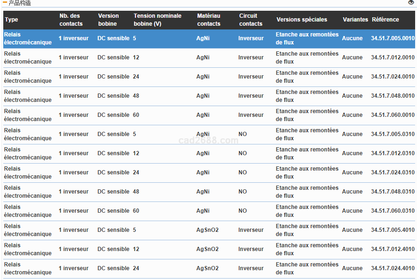Image resolution: width=417 pixels, height=280 pixels.
Task: Click the Variantes column header
Action: 355,20
